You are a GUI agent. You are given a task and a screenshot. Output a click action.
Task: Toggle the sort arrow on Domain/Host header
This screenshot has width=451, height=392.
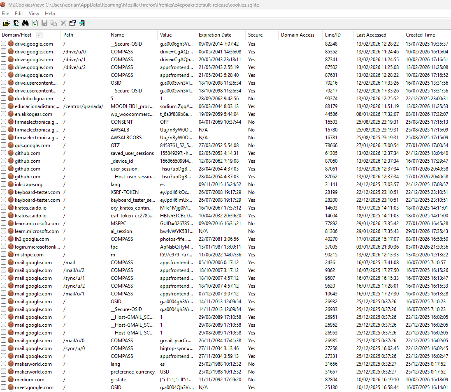coord(39,35)
